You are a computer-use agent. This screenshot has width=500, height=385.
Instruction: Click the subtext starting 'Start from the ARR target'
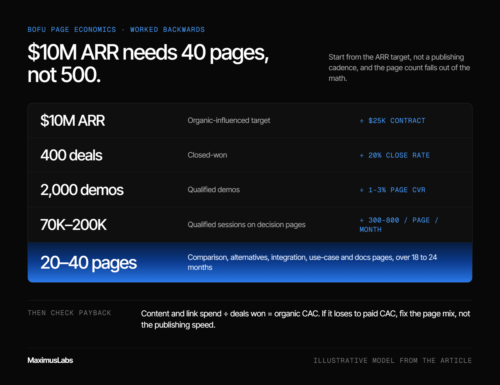coord(399,68)
